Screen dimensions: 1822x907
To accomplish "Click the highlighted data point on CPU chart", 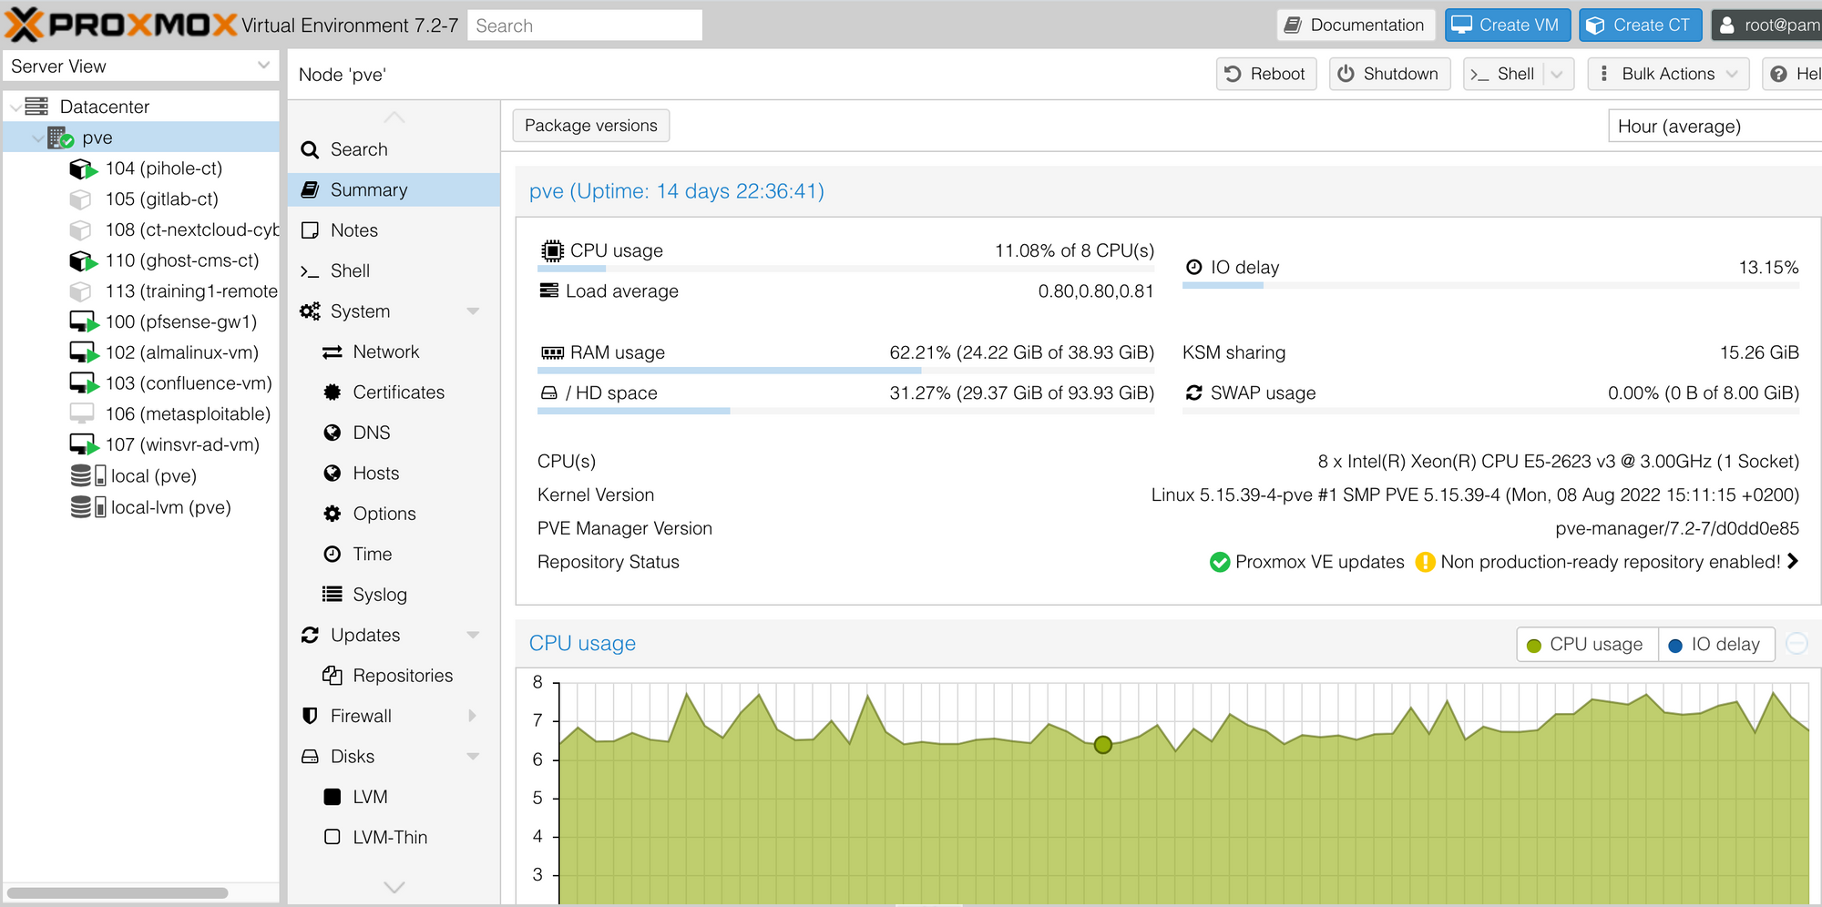I will click(1102, 745).
